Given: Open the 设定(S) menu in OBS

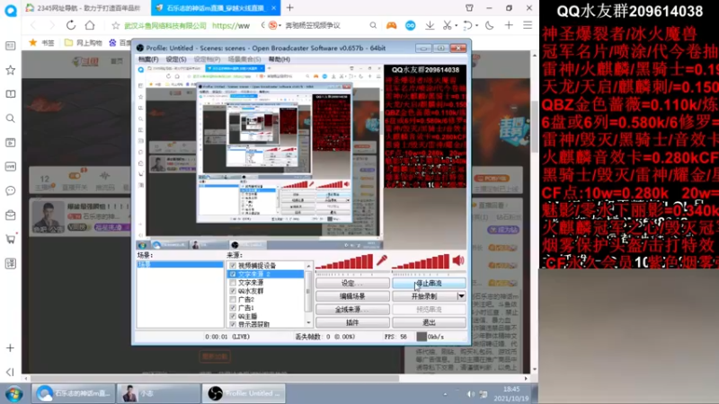Looking at the screenshot, I should [x=176, y=59].
